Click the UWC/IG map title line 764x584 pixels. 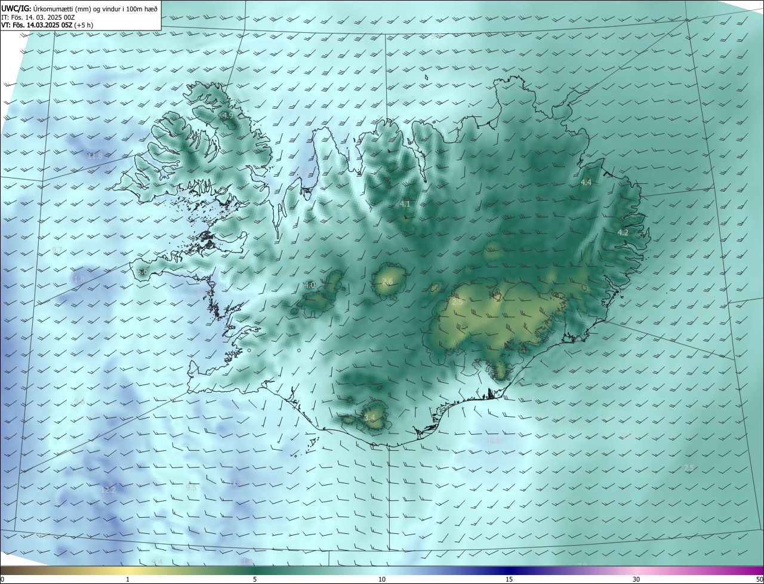click(79, 8)
